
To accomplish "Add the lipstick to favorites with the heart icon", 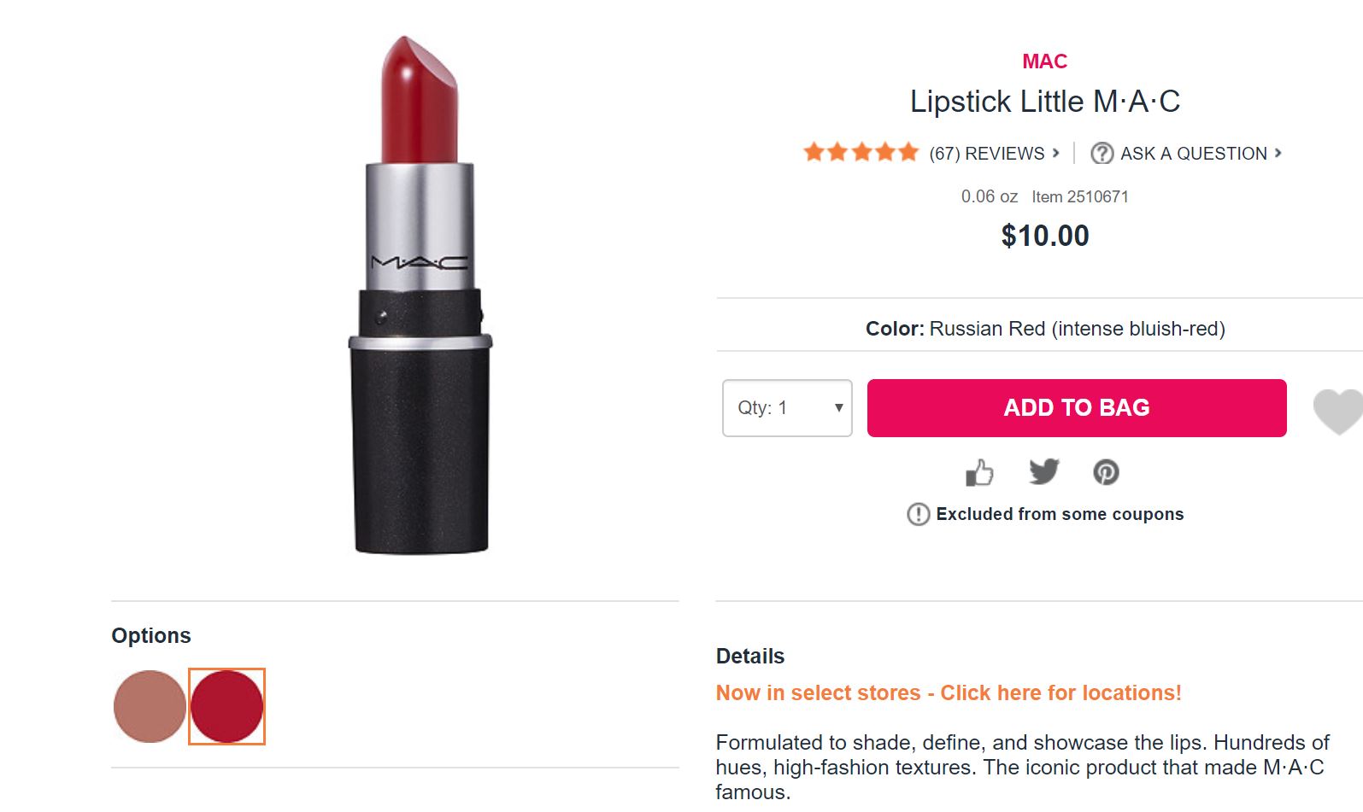I will pos(1338,411).
